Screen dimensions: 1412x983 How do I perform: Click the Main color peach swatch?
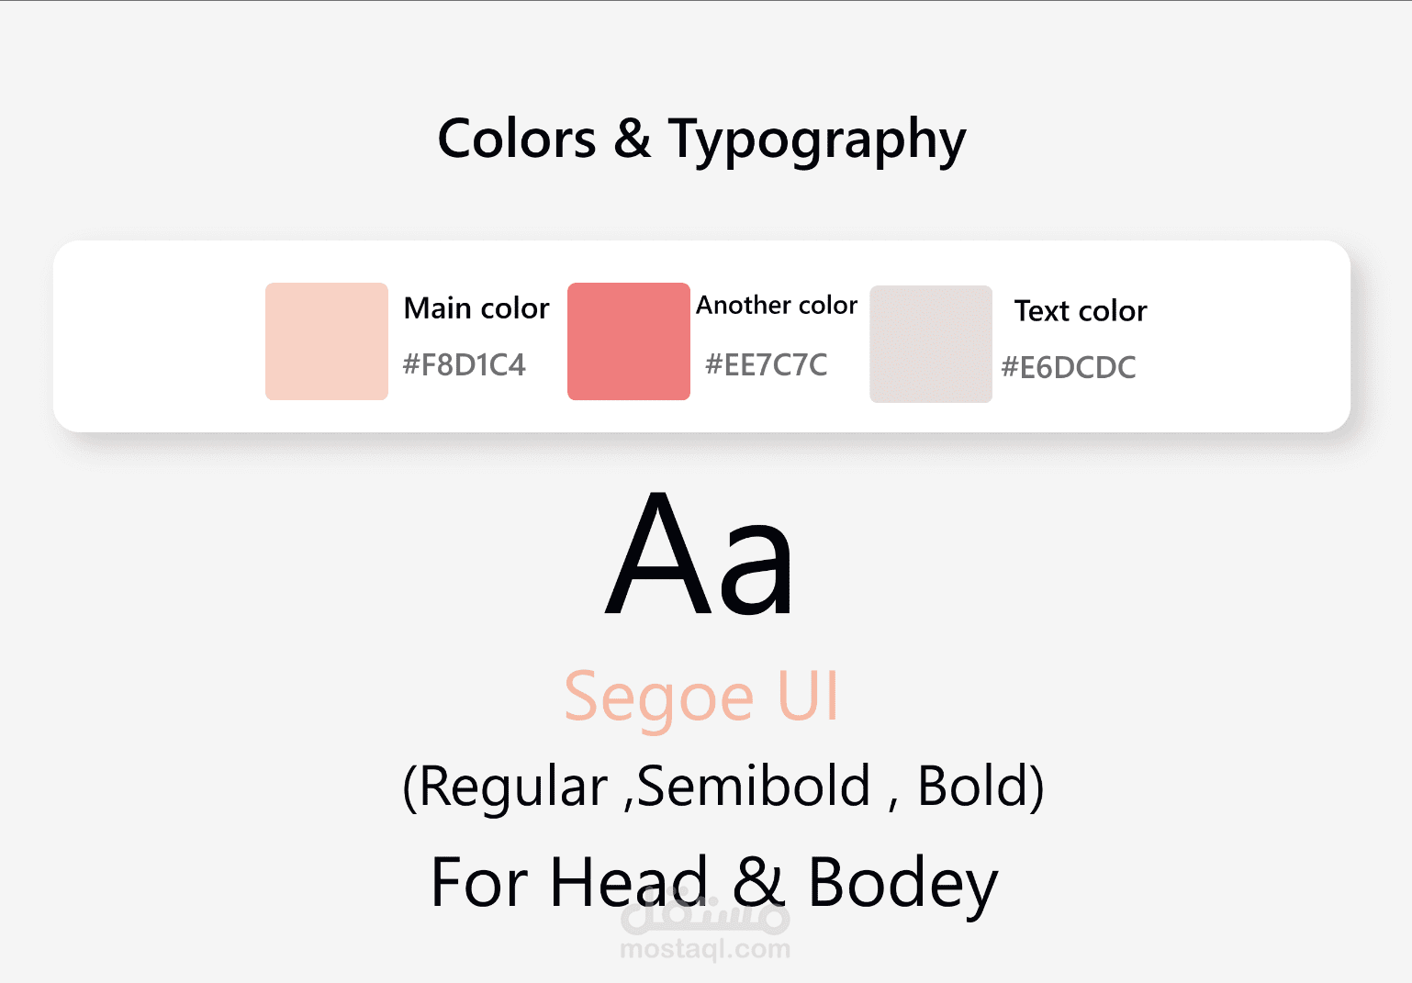click(327, 341)
